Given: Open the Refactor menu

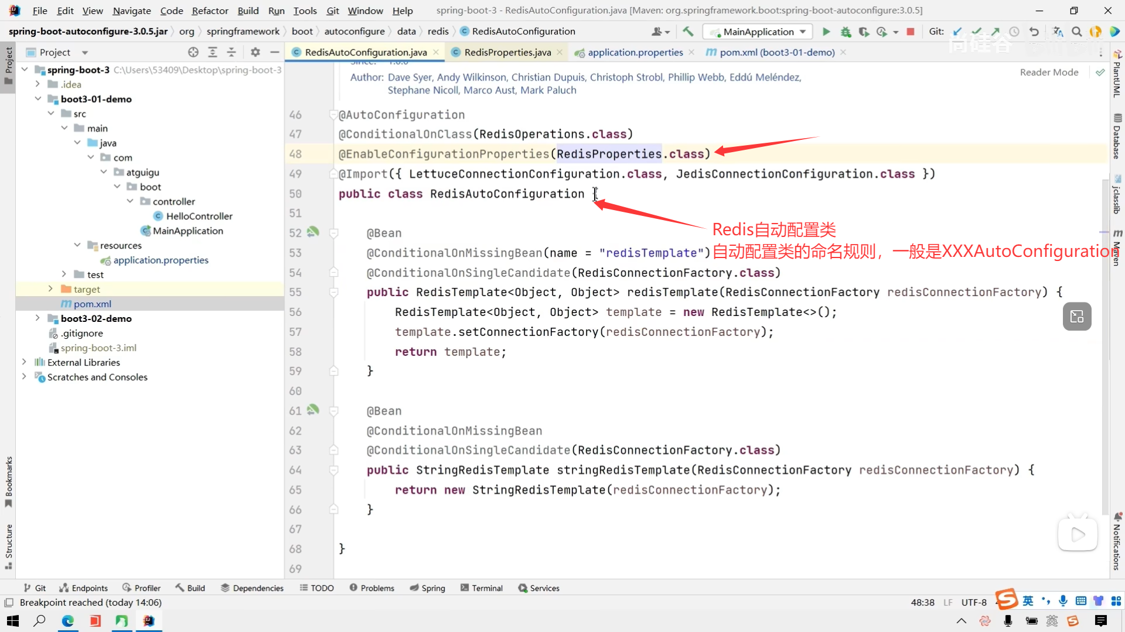Looking at the screenshot, I should 210,11.
